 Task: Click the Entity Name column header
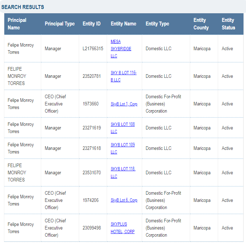pos(124,24)
